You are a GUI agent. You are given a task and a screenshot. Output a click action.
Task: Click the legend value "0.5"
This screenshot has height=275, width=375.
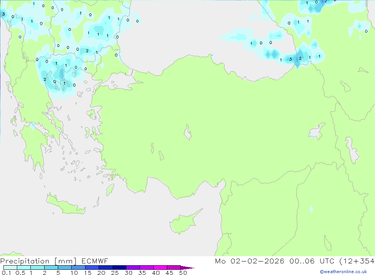20,273
